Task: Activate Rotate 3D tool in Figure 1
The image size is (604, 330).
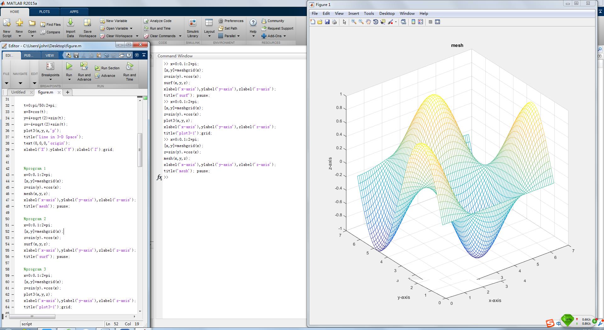Action: [x=376, y=22]
